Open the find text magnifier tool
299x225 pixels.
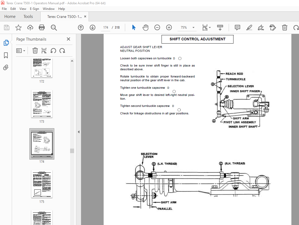click(54, 28)
